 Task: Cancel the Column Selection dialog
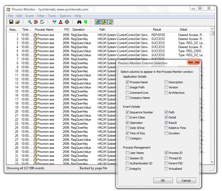coord(186,180)
